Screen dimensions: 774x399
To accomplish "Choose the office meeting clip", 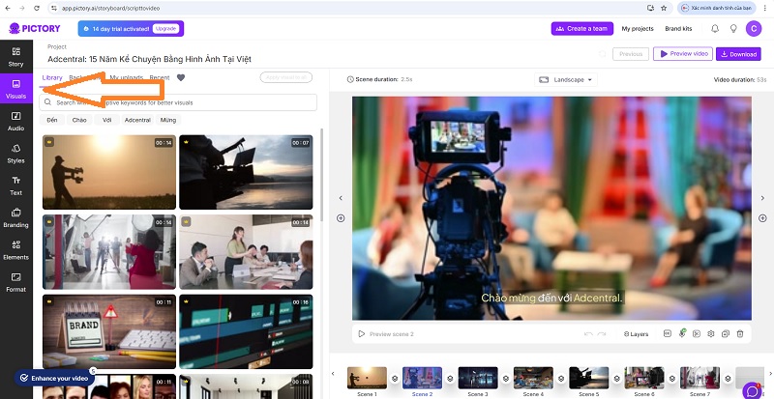I will [246, 251].
